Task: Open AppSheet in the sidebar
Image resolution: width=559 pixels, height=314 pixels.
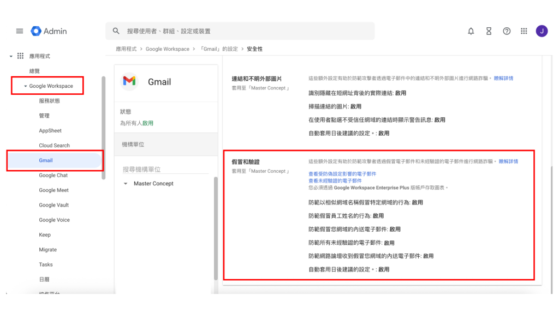Action: 50,131
